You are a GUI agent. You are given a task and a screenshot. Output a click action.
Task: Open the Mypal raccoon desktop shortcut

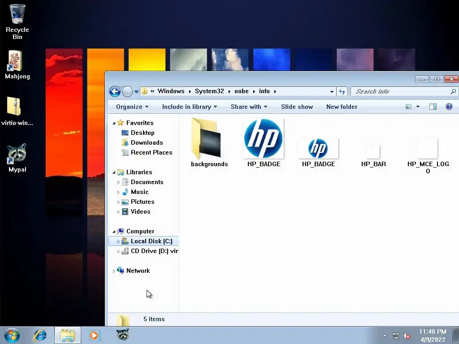coord(17,158)
